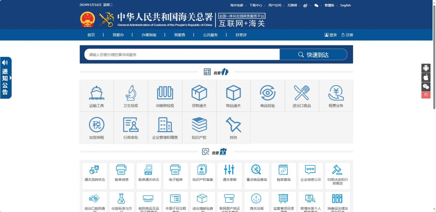Open the 海关法规 anchor icon
436x212 pixels.
[256, 199]
